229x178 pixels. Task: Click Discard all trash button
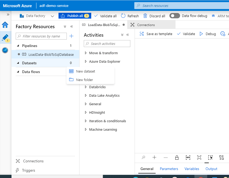click(x=154, y=16)
